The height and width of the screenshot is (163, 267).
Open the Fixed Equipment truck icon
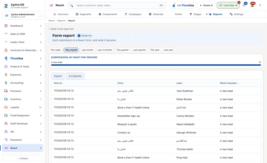pos(6,115)
